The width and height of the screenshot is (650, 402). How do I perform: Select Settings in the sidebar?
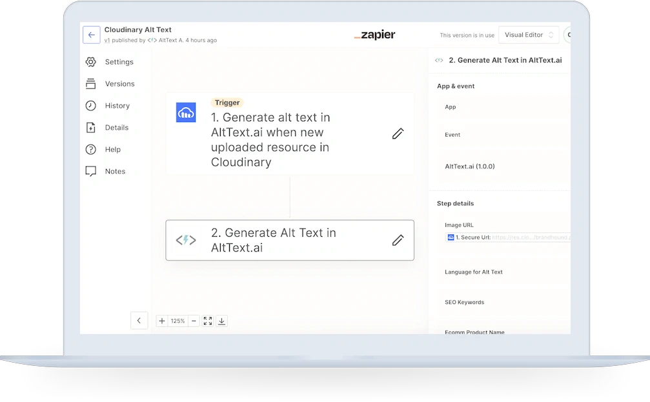point(119,62)
